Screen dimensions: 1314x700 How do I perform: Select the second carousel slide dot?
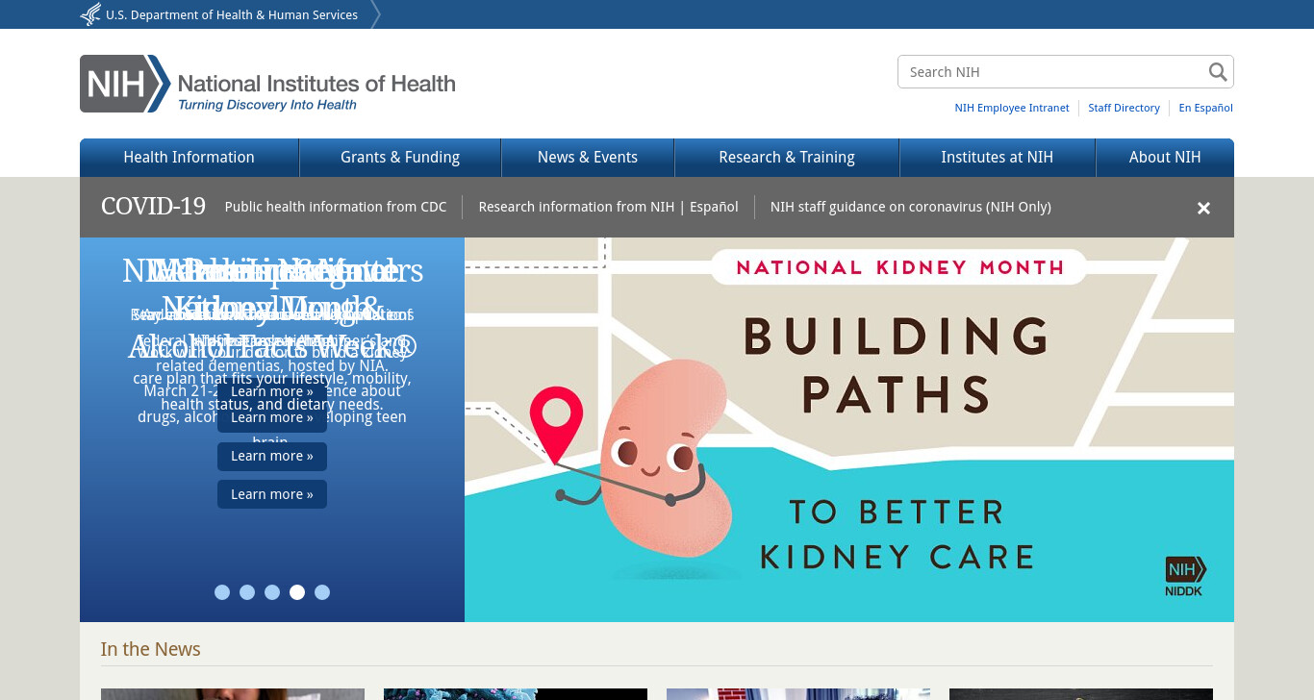247,592
